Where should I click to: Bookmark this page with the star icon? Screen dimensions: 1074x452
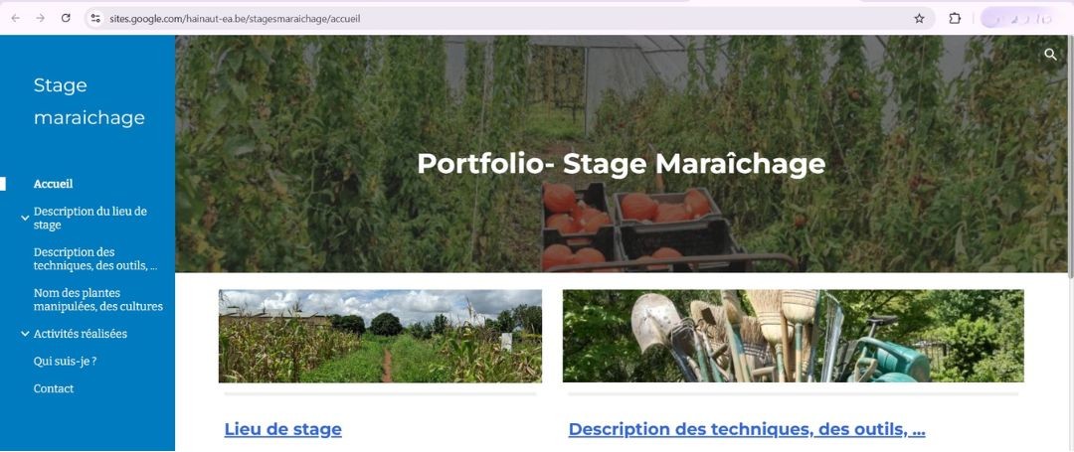tap(919, 19)
